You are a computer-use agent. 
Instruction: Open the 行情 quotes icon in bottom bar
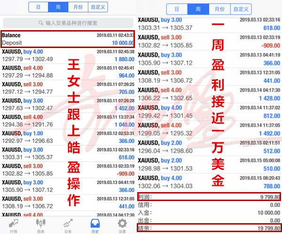[14, 225]
